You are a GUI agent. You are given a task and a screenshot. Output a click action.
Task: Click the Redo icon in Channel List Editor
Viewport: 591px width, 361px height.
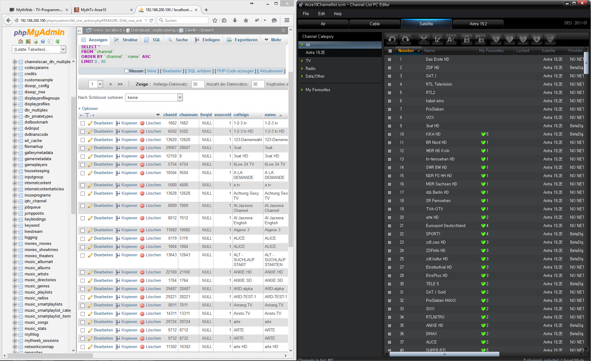point(406,39)
